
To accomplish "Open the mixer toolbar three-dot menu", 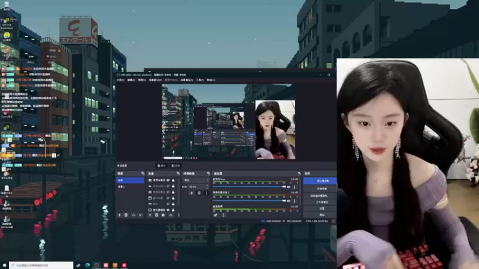I will click(223, 215).
